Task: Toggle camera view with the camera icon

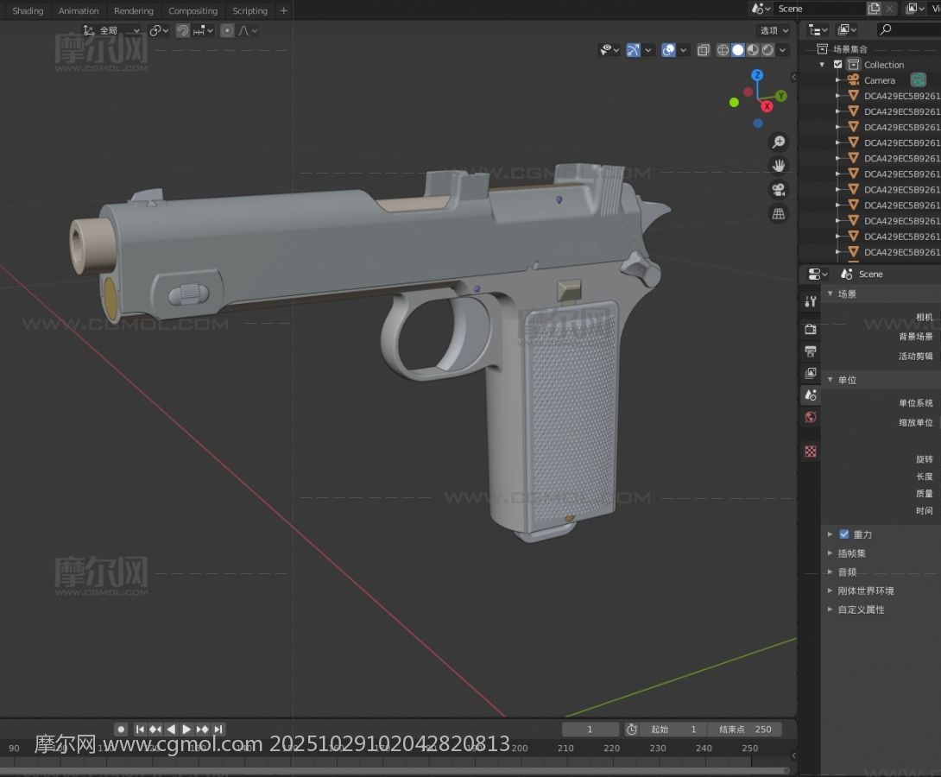Action: (x=779, y=189)
